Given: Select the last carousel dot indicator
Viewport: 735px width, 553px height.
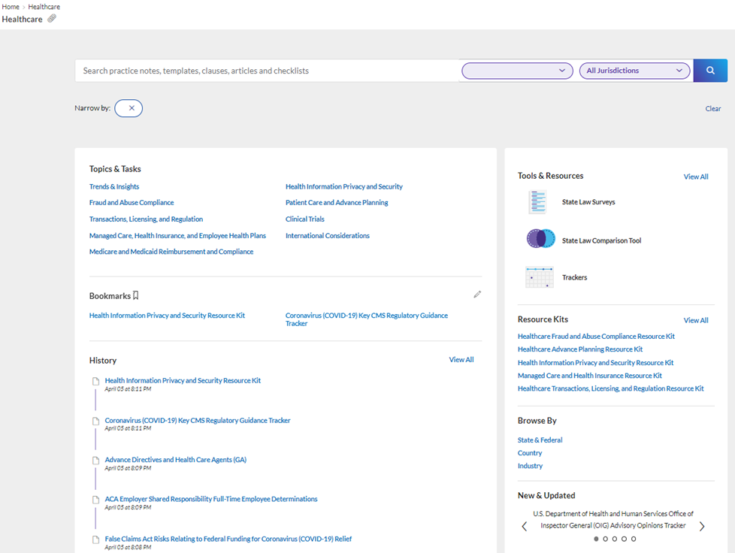Looking at the screenshot, I should tap(634, 539).
